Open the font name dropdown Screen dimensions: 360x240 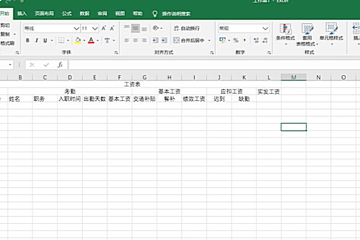point(76,28)
